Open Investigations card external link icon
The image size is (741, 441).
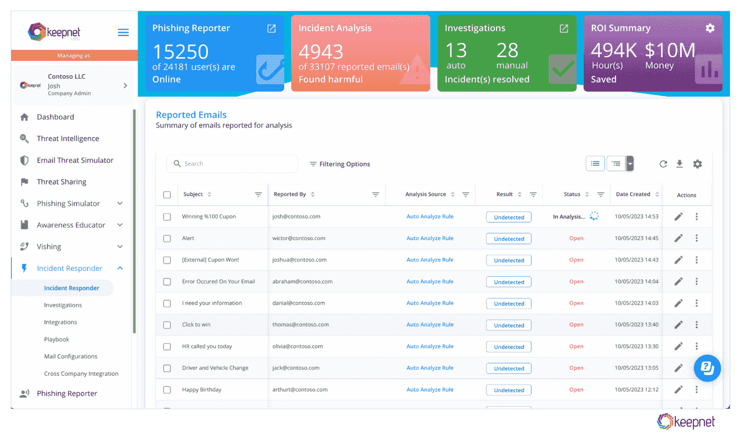click(x=564, y=29)
